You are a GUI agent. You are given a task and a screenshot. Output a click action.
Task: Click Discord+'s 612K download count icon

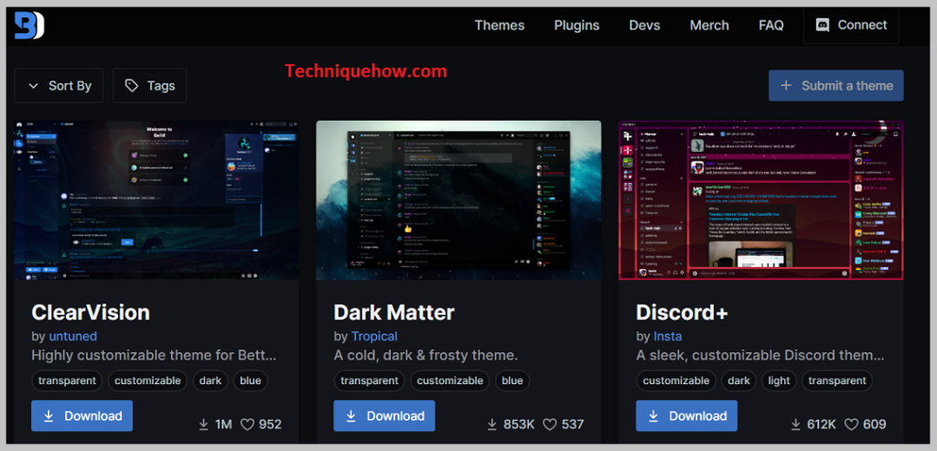click(795, 424)
